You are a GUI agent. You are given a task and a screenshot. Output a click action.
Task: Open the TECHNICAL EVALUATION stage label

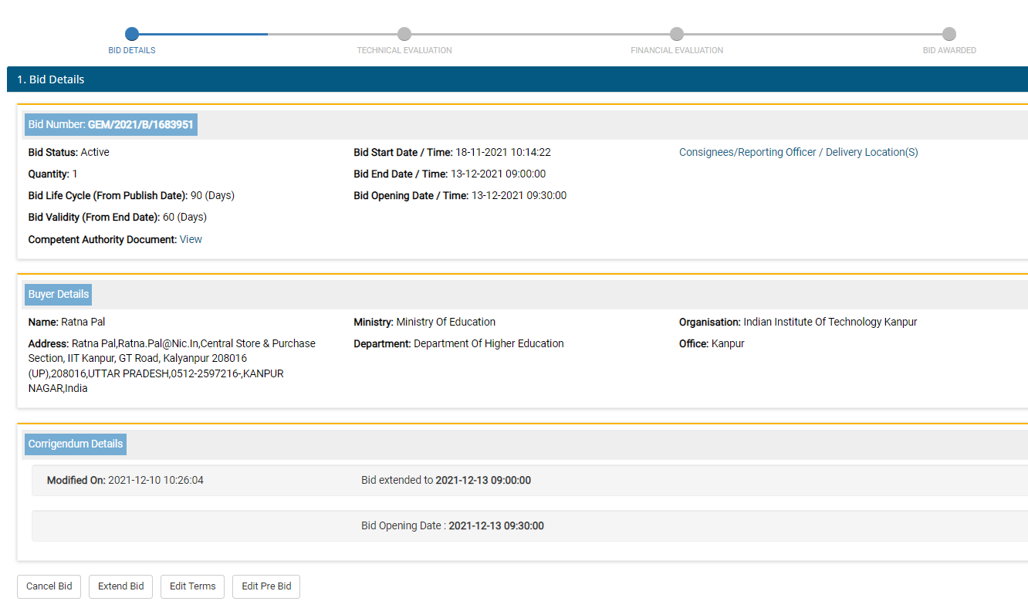404,51
